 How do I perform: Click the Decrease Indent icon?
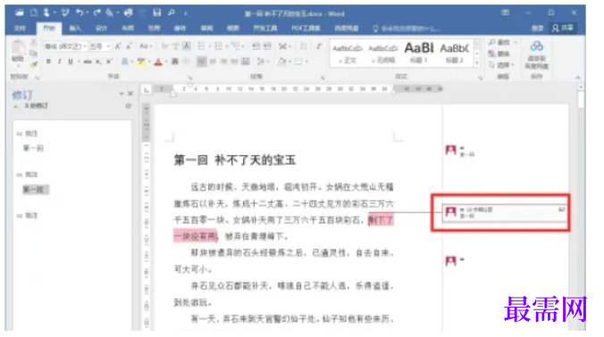256,46
